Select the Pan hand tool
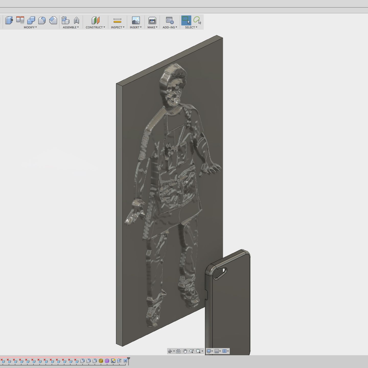This screenshot has height=368, width=368. 185,351
